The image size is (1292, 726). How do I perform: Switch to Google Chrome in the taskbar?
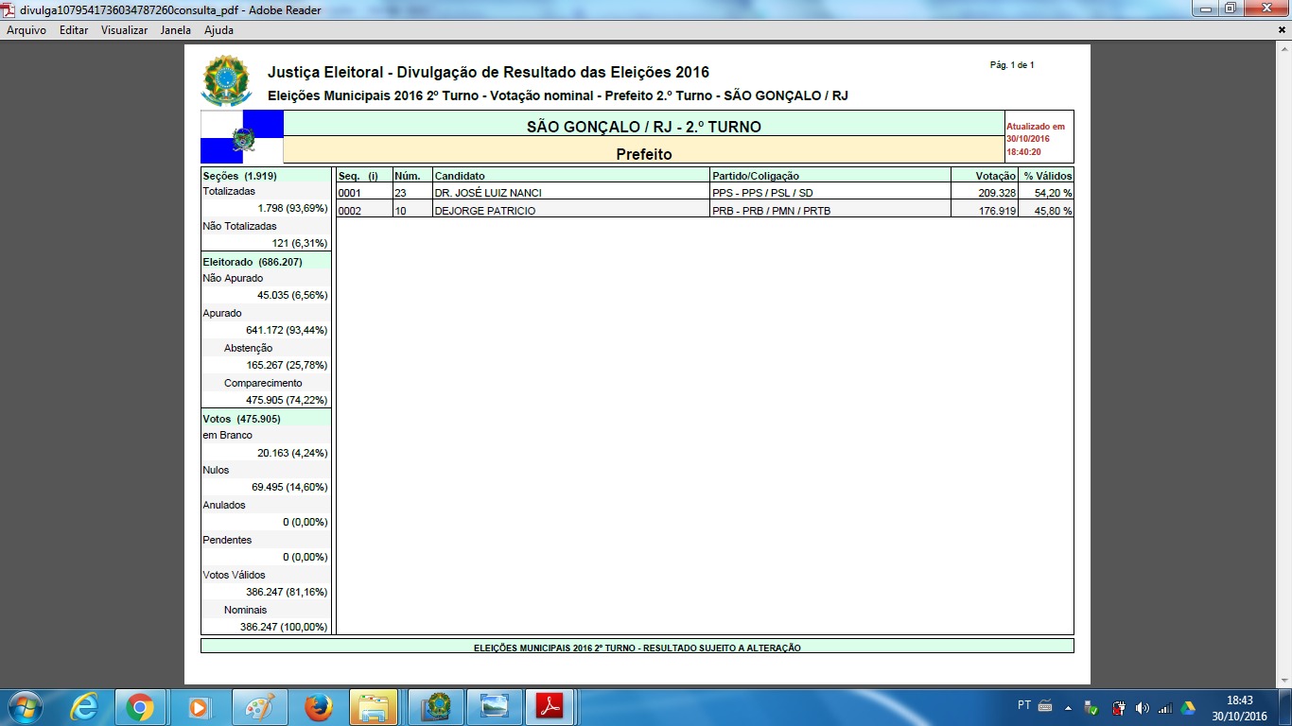click(141, 707)
